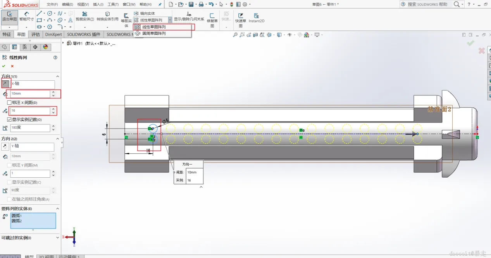The height and width of the screenshot is (258, 491).
Task: Click the appearance color wheel tab
Action: [x=45, y=47]
